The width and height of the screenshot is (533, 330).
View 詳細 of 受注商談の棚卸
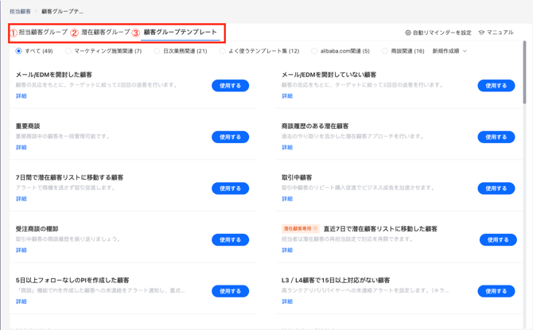(x=21, y=250)
